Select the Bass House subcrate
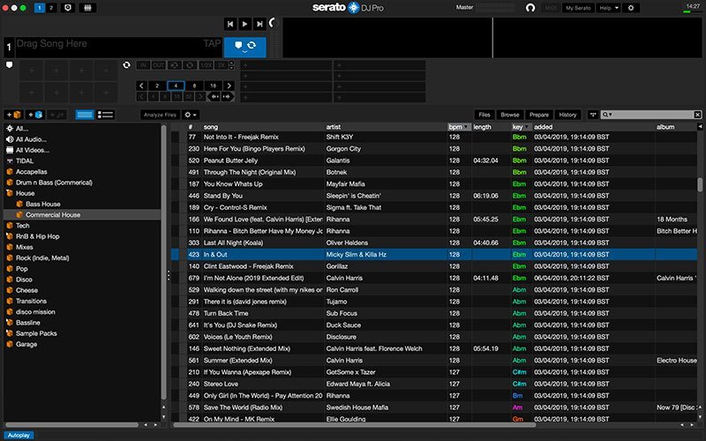706x441 pixels. click(44, 204)
